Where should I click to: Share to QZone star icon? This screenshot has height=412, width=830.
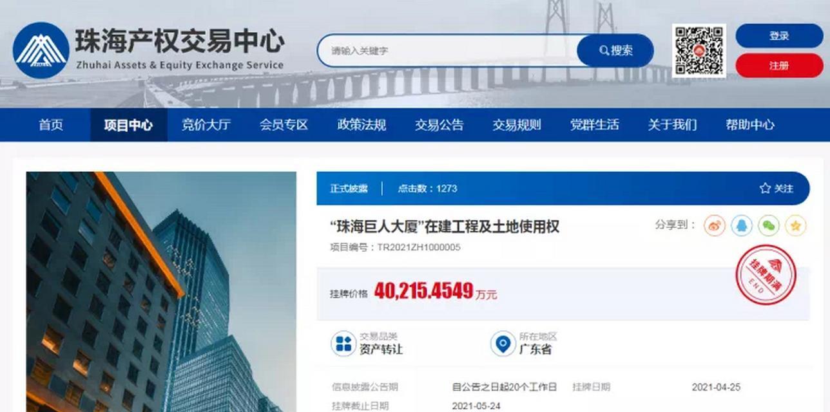(796, 226)
